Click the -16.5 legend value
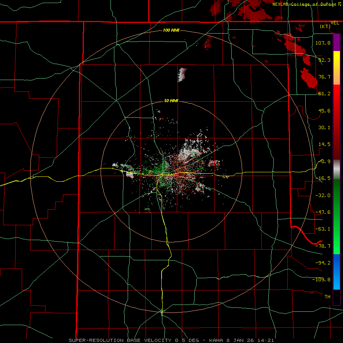343x343 pixels. pyautogui.click(x=323, y=178)
